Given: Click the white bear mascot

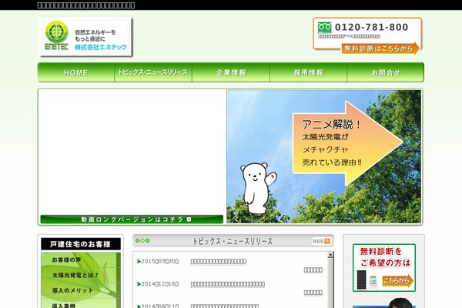Looking at the screenshot, I should (258, 188).
